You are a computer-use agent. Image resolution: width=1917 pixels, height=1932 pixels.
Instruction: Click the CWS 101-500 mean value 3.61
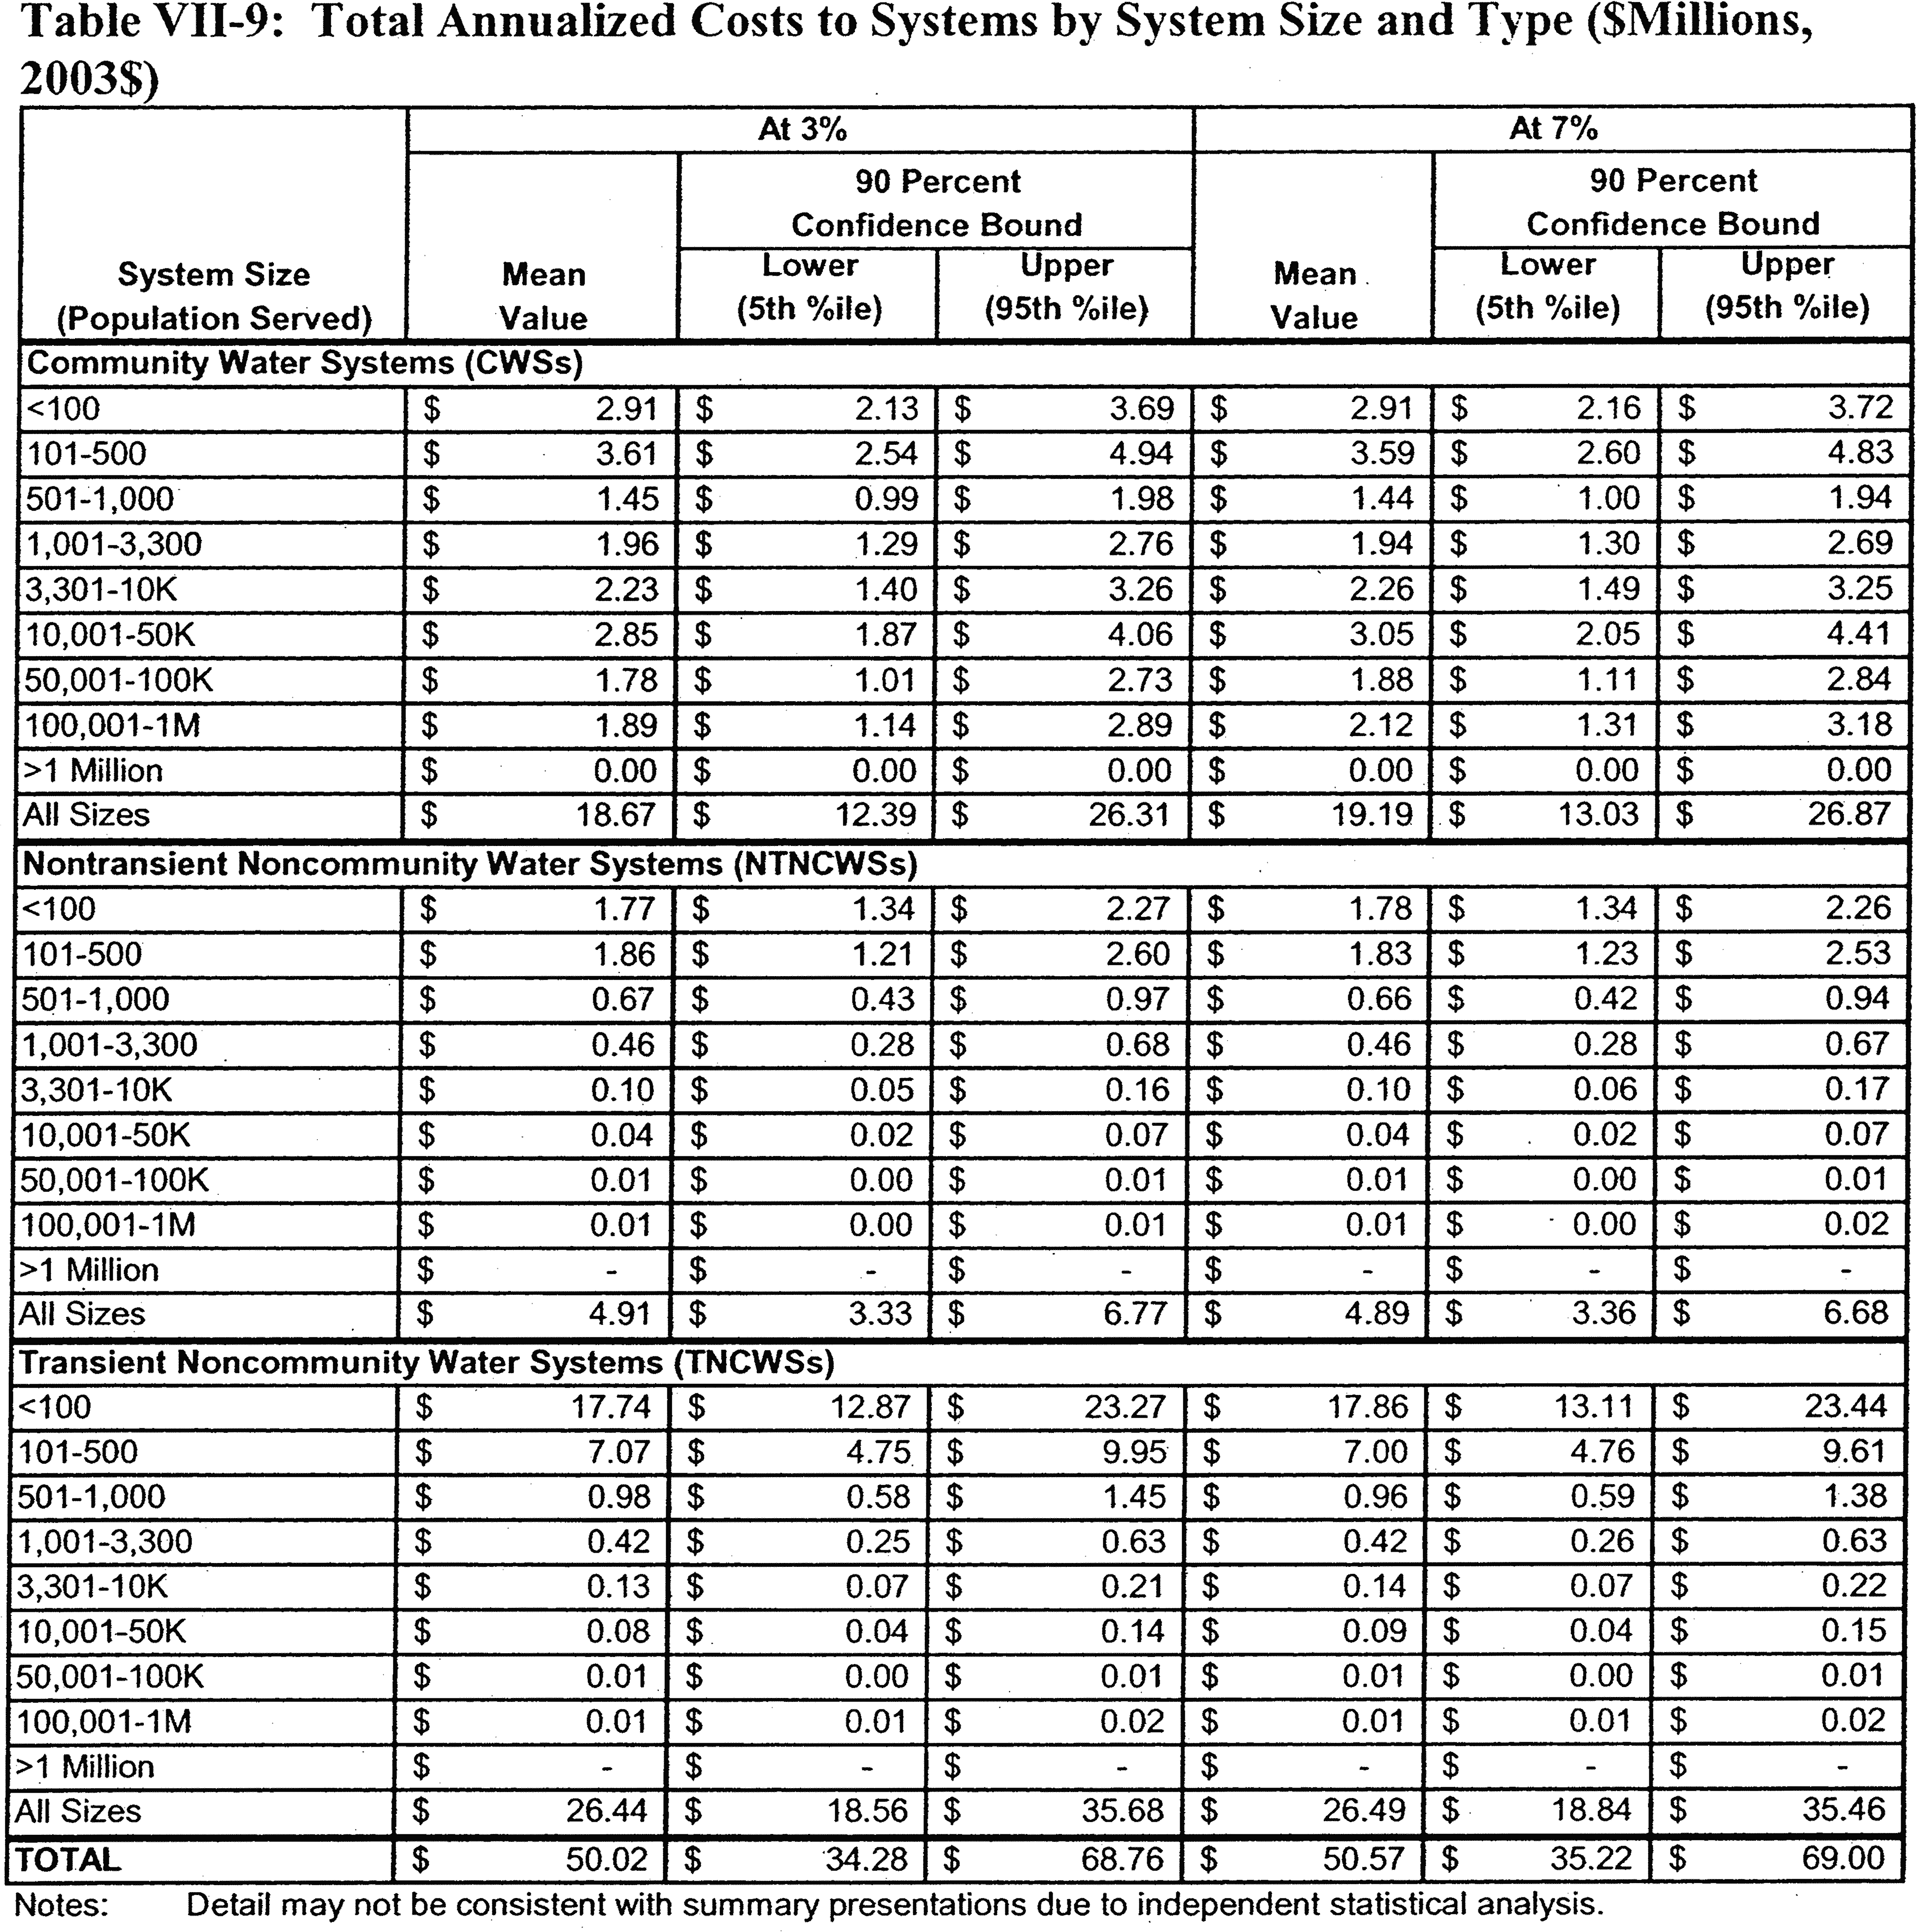pyautogui.click(x=627, y=454)
